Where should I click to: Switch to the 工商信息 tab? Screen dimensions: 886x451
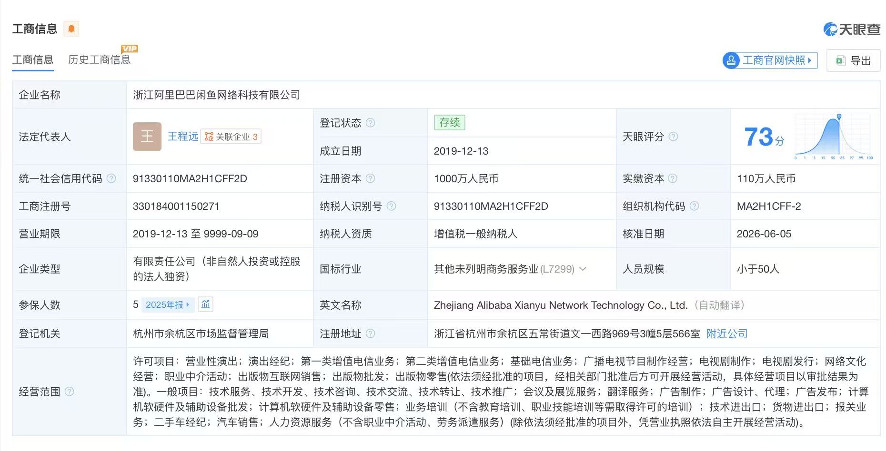[x=33, y=60]
